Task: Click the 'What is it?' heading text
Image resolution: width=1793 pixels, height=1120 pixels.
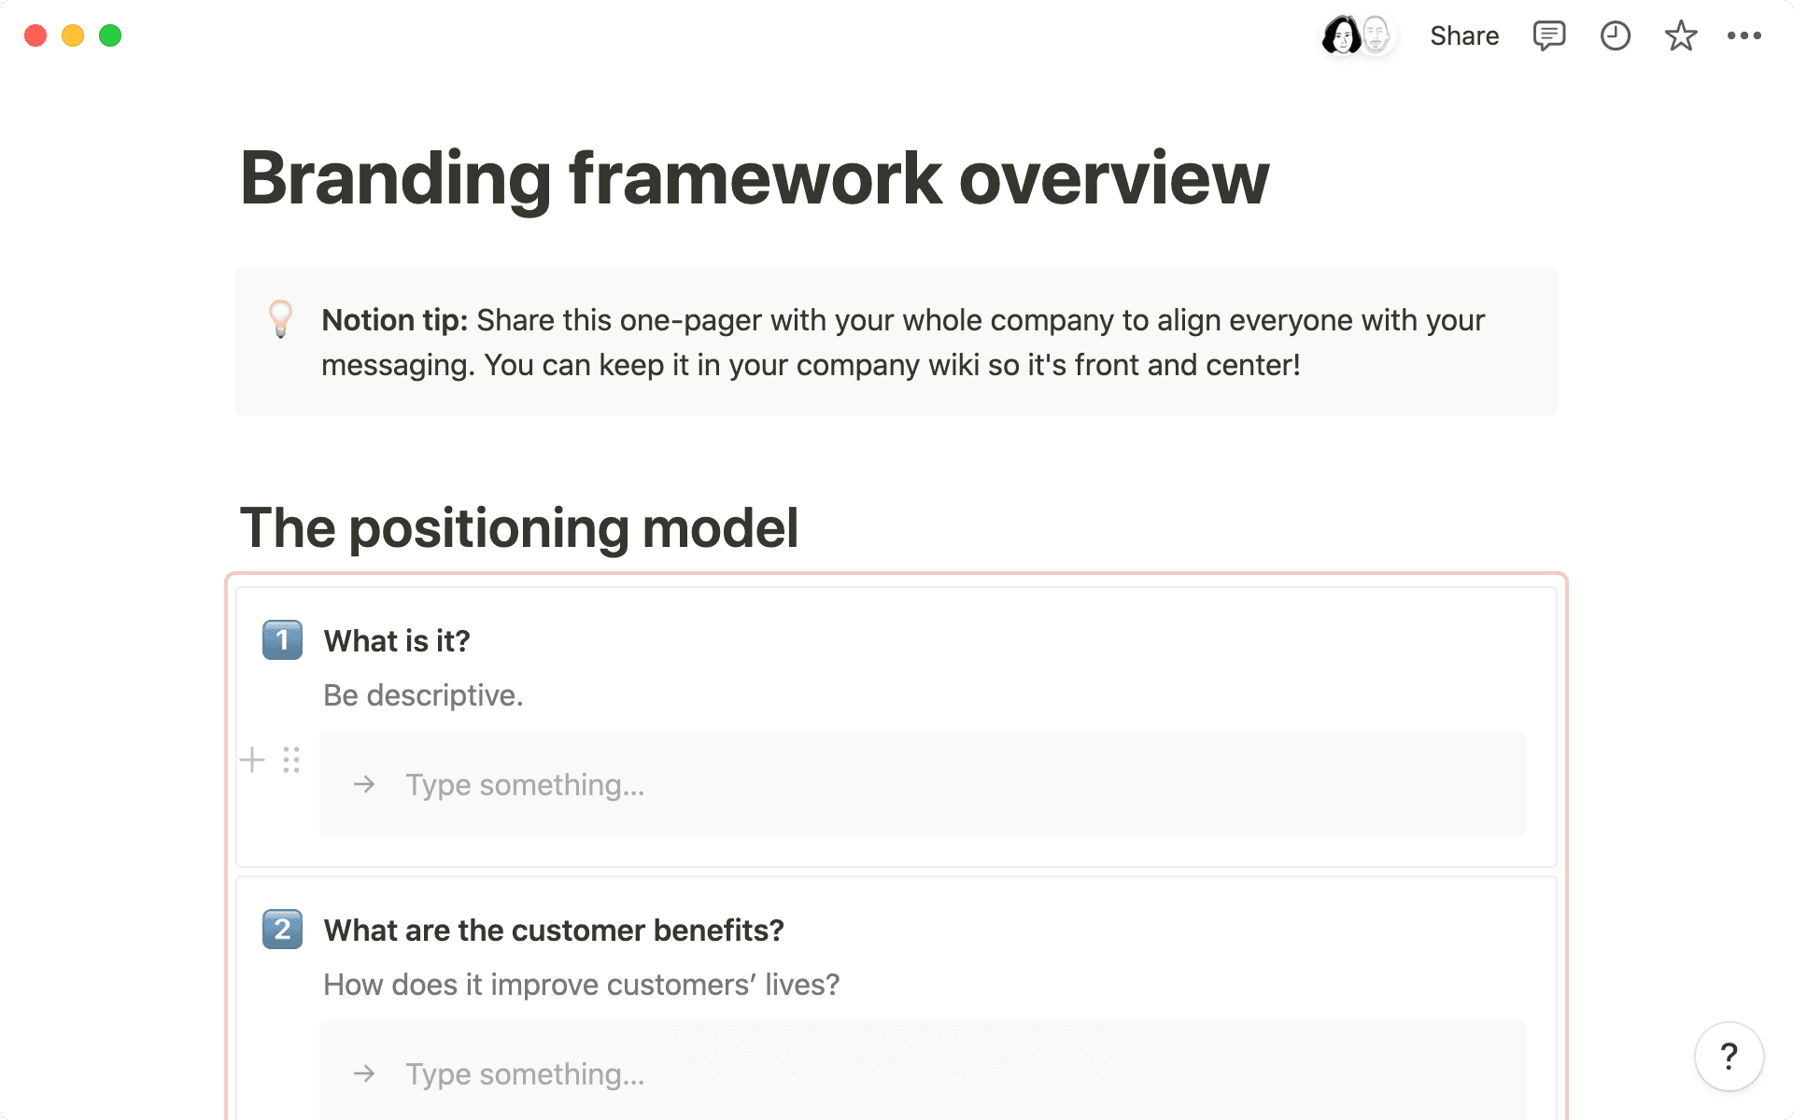Action: click(396, 641)
